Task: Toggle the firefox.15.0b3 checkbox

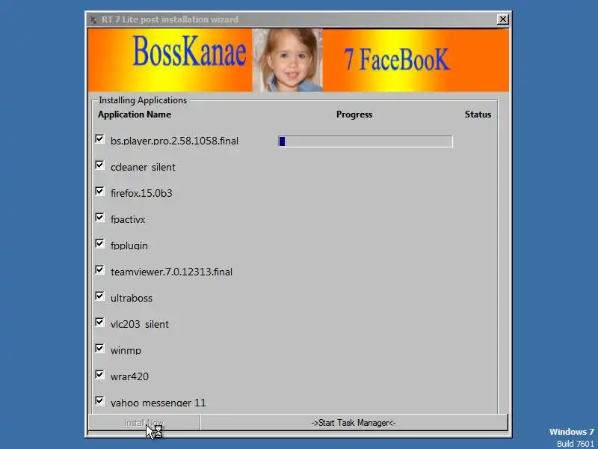Action: (99, 192)
